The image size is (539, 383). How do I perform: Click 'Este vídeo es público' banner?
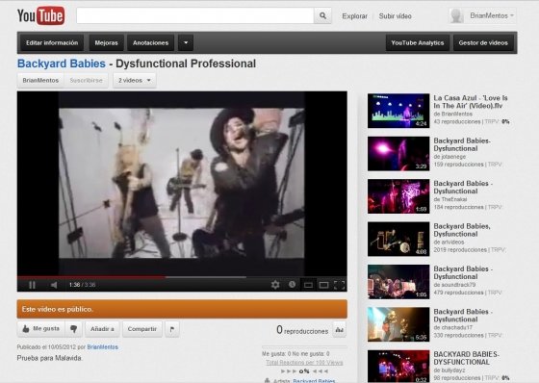pyautogui.click(x=182, y=309)
